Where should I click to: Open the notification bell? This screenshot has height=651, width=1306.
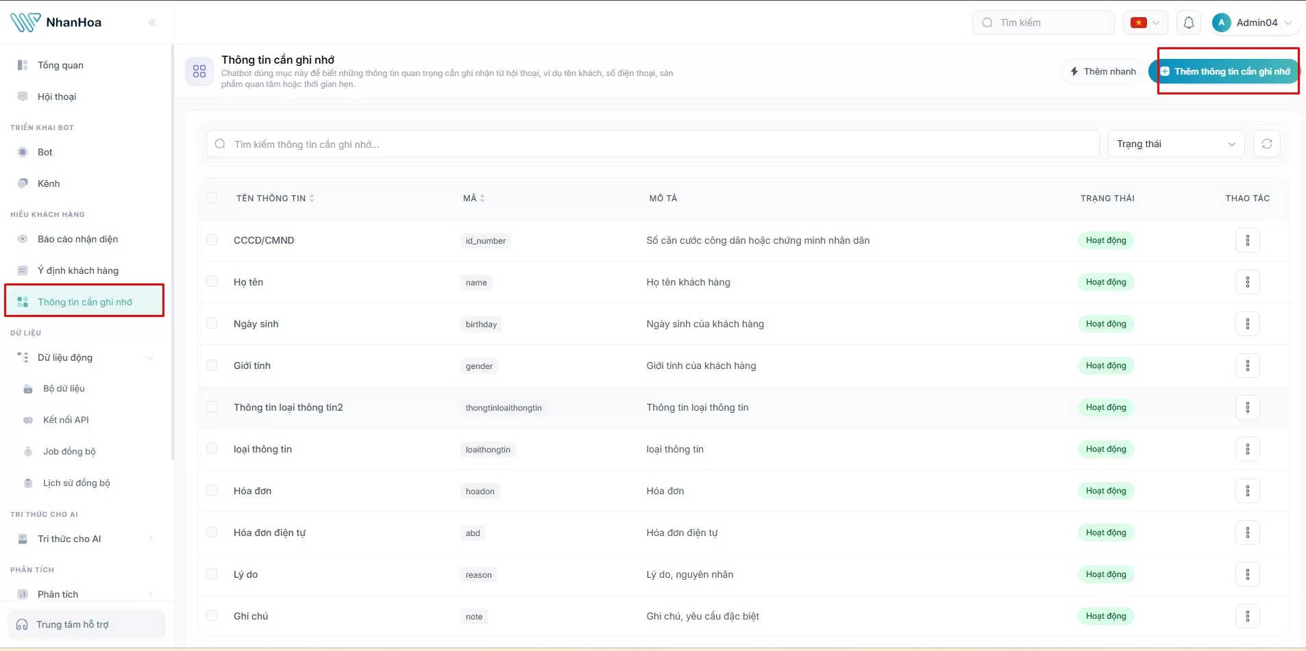(x=1189, y=23)
